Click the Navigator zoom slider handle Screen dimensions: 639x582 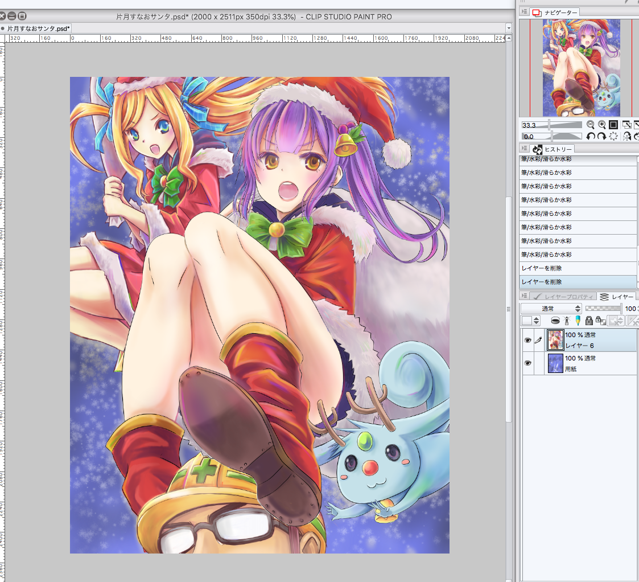tap(549, 125)
